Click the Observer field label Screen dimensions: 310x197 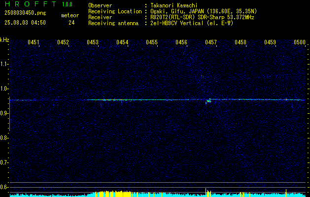coord(100,5)
